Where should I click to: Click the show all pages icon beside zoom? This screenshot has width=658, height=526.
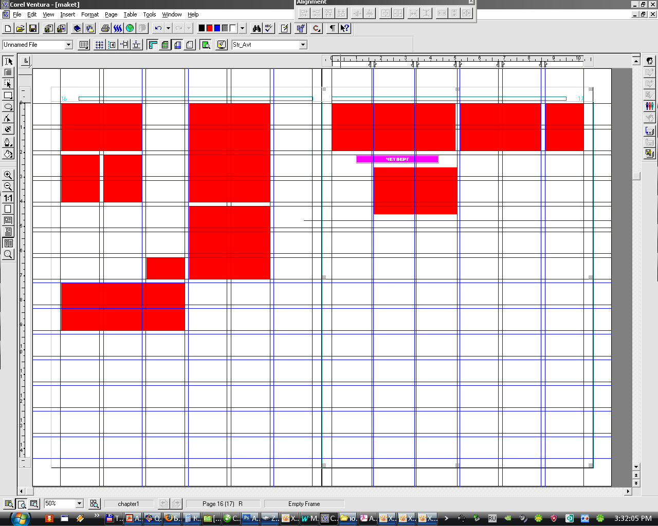tap(94, 504)
